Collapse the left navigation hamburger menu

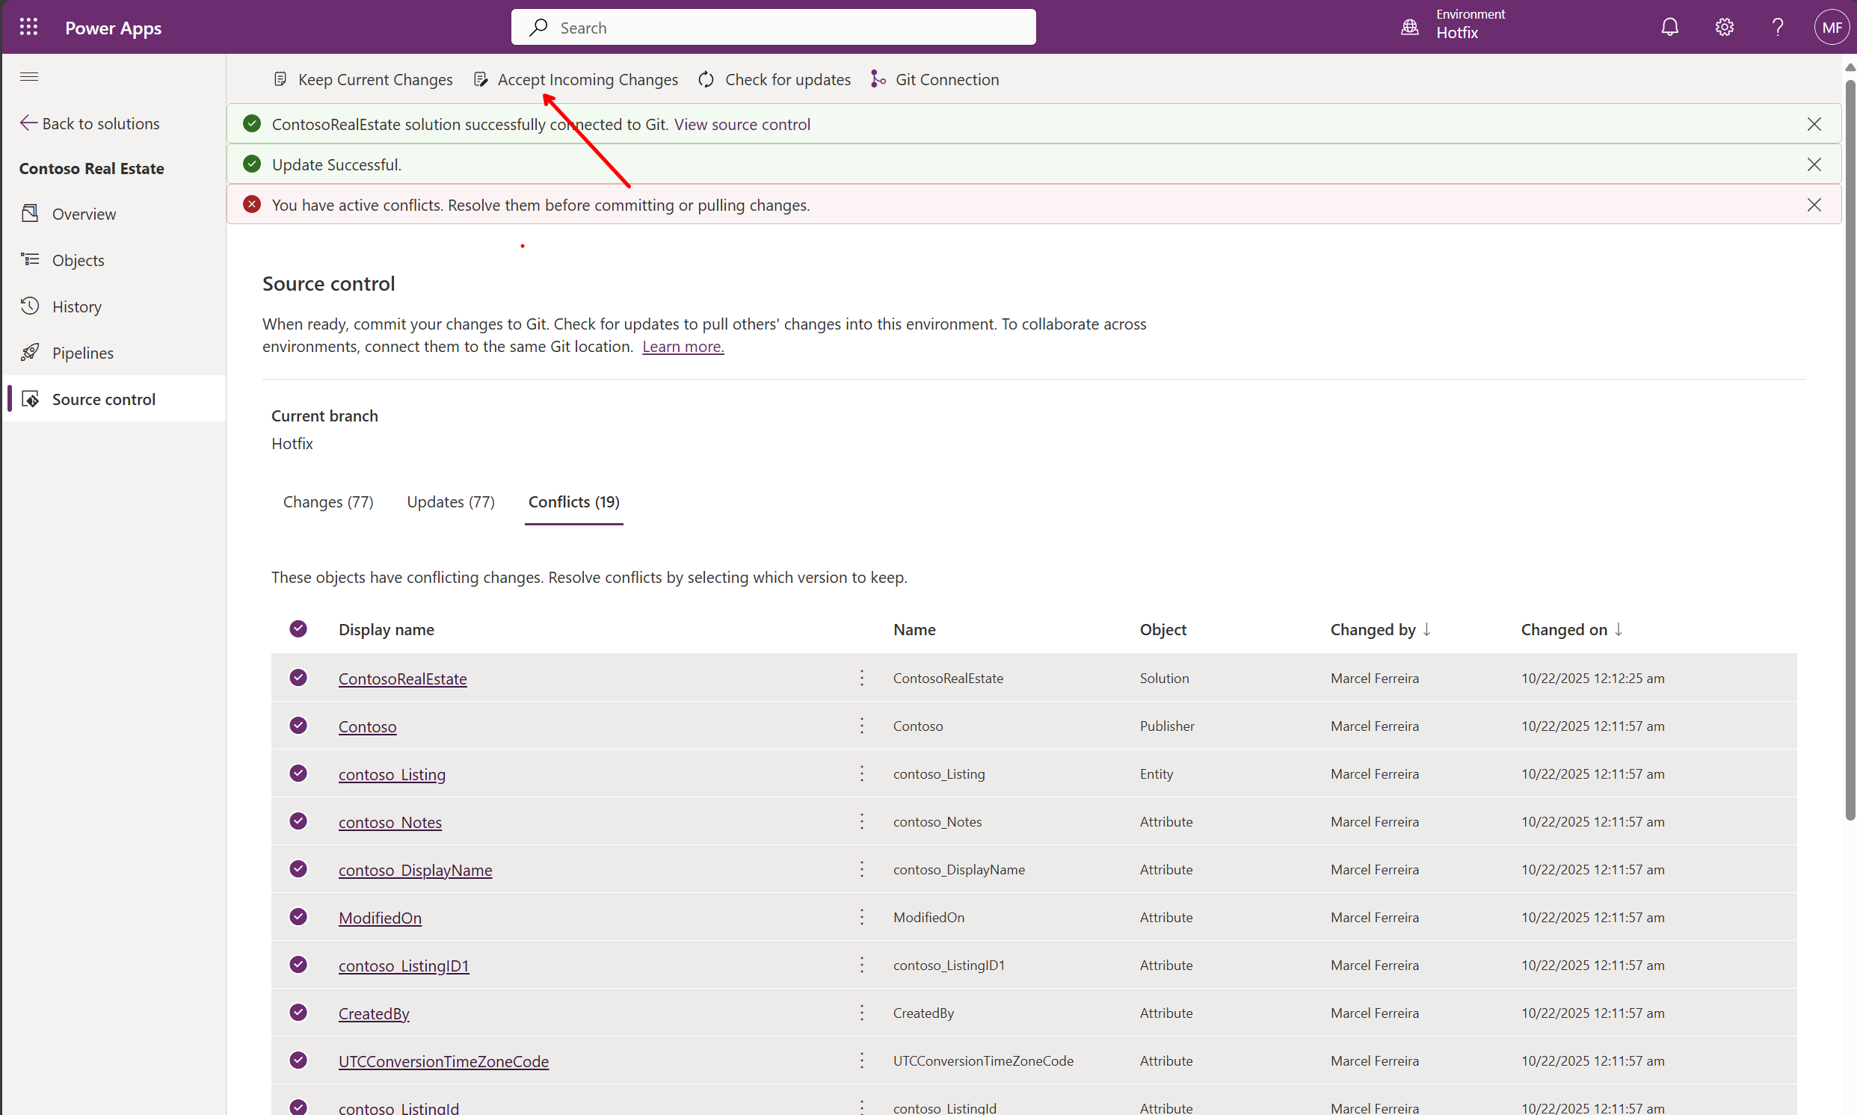coord(29,77)
